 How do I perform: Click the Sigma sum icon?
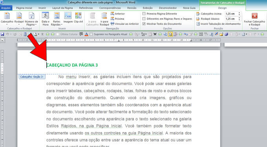point(42,34)
